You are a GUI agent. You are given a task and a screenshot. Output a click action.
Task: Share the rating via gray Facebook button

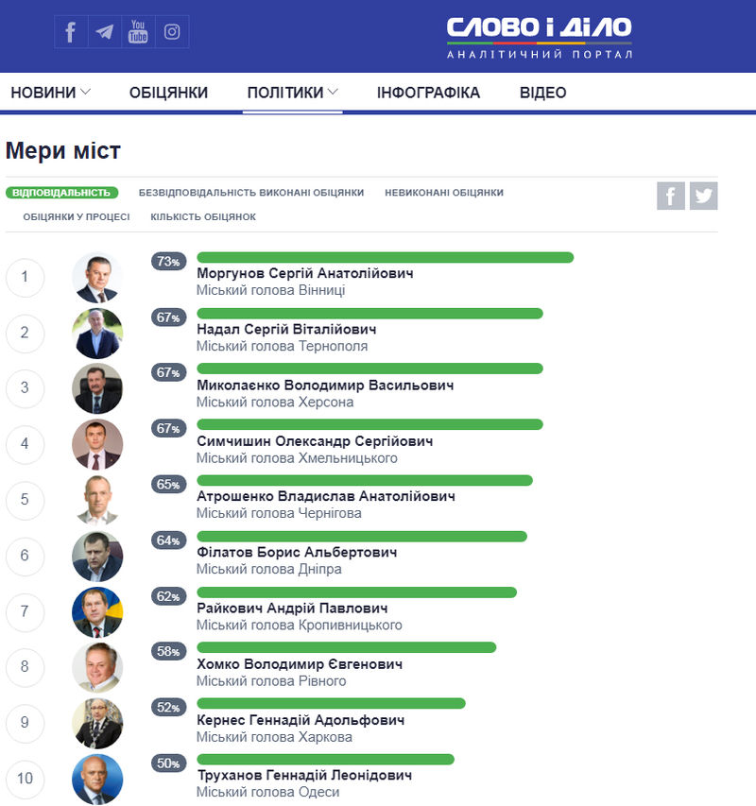[x=671, y=196]
